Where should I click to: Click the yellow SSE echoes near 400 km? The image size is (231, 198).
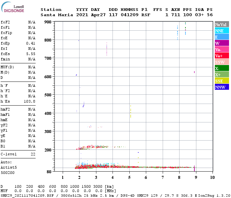click(x=131, y=112)
